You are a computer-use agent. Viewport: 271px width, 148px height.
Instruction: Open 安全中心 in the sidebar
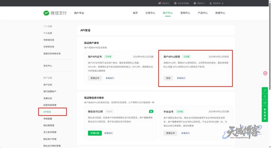(x=48, y=66)
